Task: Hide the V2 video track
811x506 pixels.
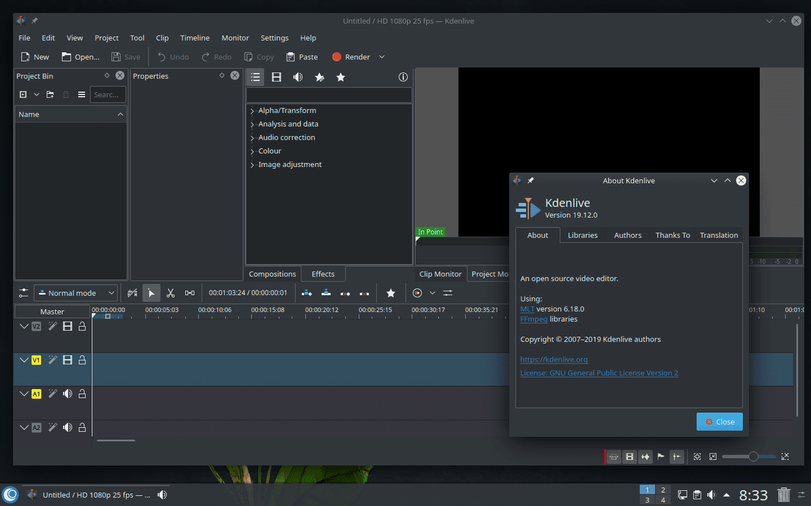Action: coord(67,326)
